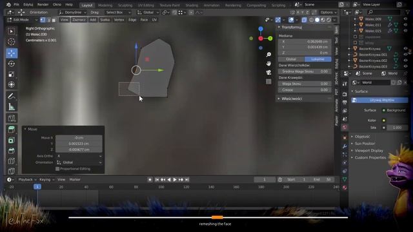Click the viewport zoom magnifier icon
Viewport: 413px width, 232px height.
[x=268, y=54]
